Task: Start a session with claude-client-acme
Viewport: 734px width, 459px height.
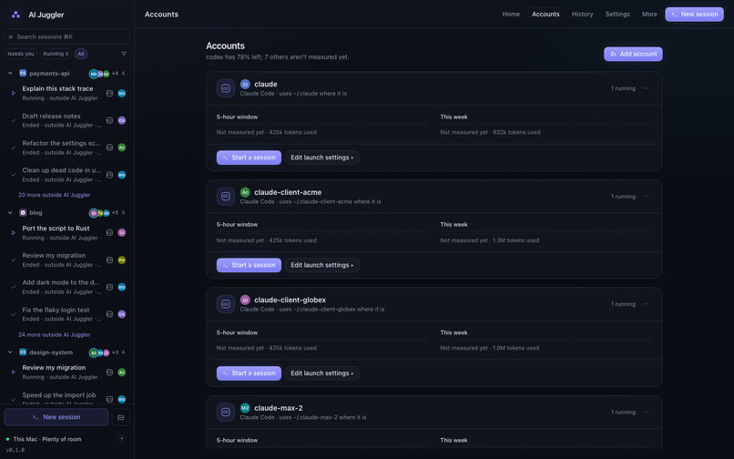Action: click(249, 265)
